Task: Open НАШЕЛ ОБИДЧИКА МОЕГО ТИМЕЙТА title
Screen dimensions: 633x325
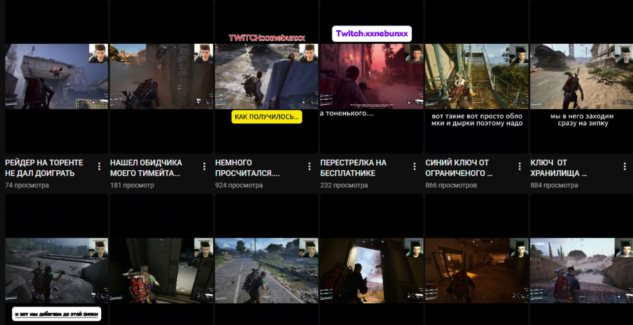Action: tap(146, 168)
